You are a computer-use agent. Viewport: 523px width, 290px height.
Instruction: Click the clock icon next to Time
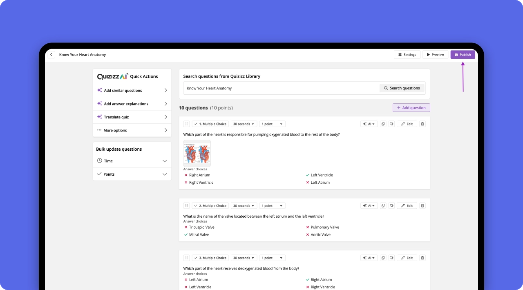click(x=99, y=161)
